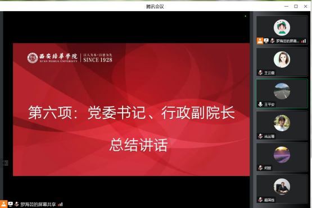Click signal strength bars in bottom status bar
This screenshot has height=208, width=312.
point(60,204)
